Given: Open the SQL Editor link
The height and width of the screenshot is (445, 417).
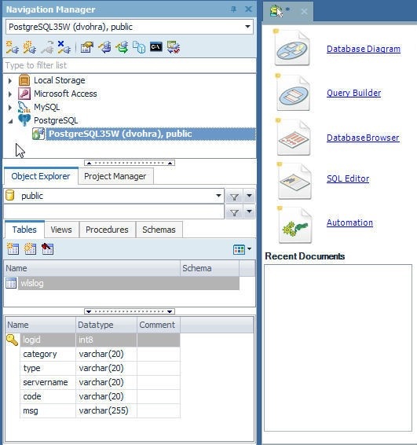Looking at the screenshot, I should [348, 178].
